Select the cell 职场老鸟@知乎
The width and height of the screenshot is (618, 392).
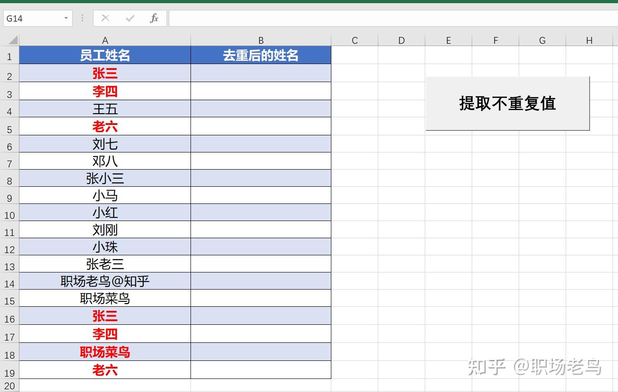(105, 281)
